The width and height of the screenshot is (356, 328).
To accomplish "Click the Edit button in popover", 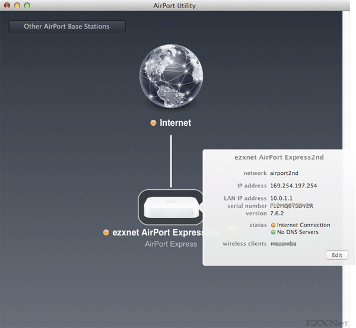I will (x=337, y=255).
